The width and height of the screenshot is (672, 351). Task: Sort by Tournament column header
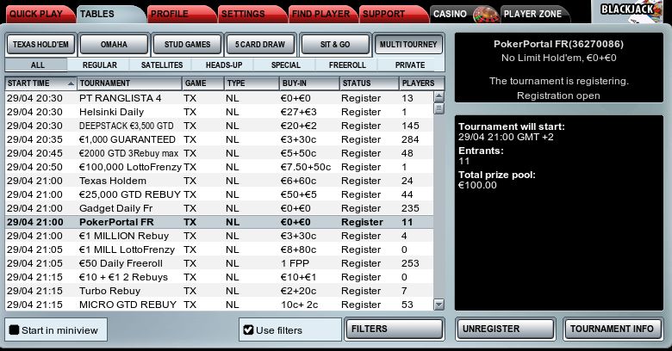129,83
